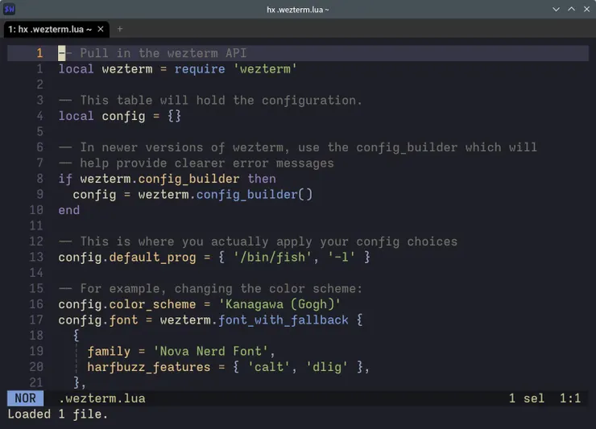Click the comment 'help provide clearer error messages'
Viewport: 596px width, 429px height.
point(197,163)
